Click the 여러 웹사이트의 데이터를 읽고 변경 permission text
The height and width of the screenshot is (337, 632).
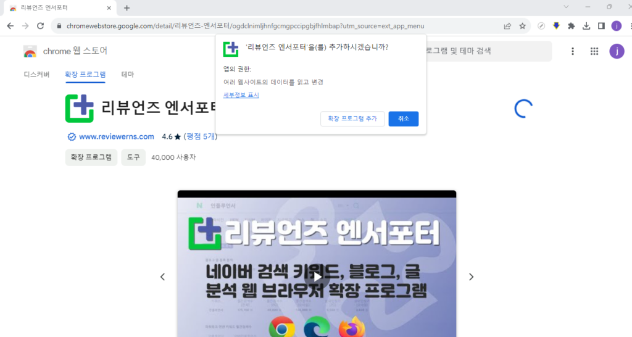pyautogui.click(x=273, y=82)
